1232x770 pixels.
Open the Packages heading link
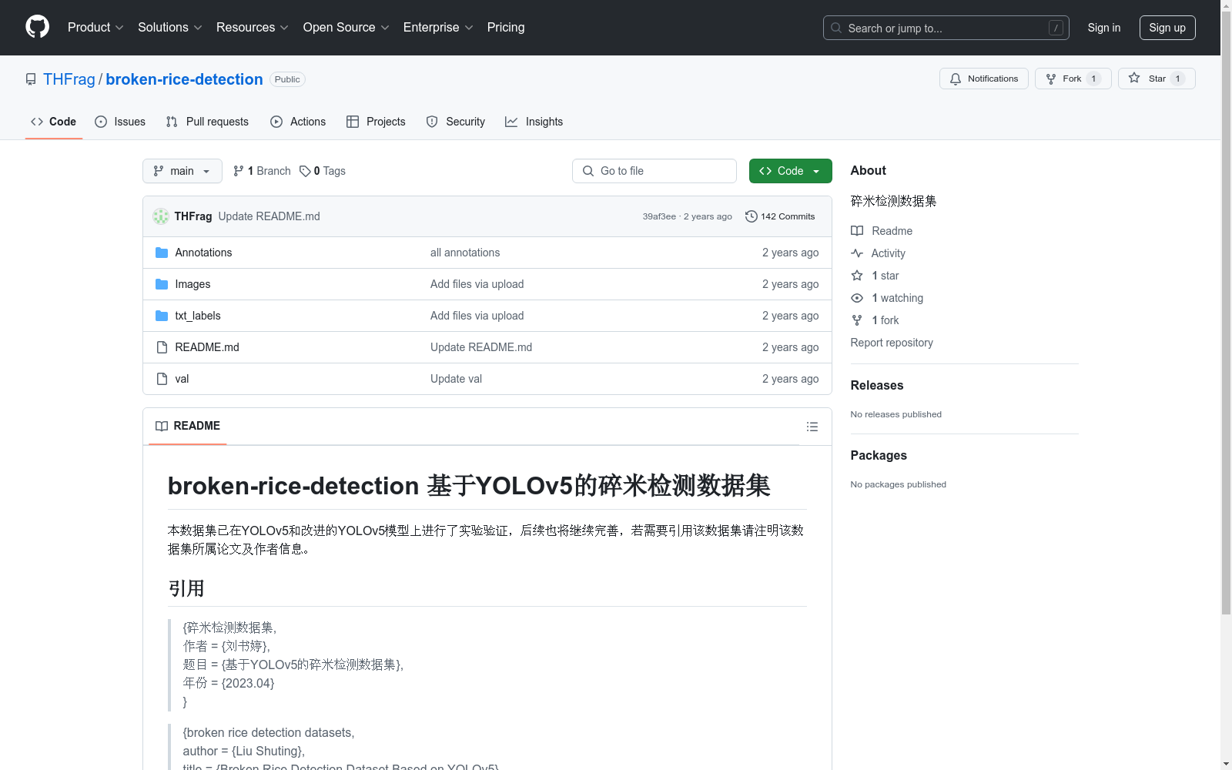coord(879,455)
